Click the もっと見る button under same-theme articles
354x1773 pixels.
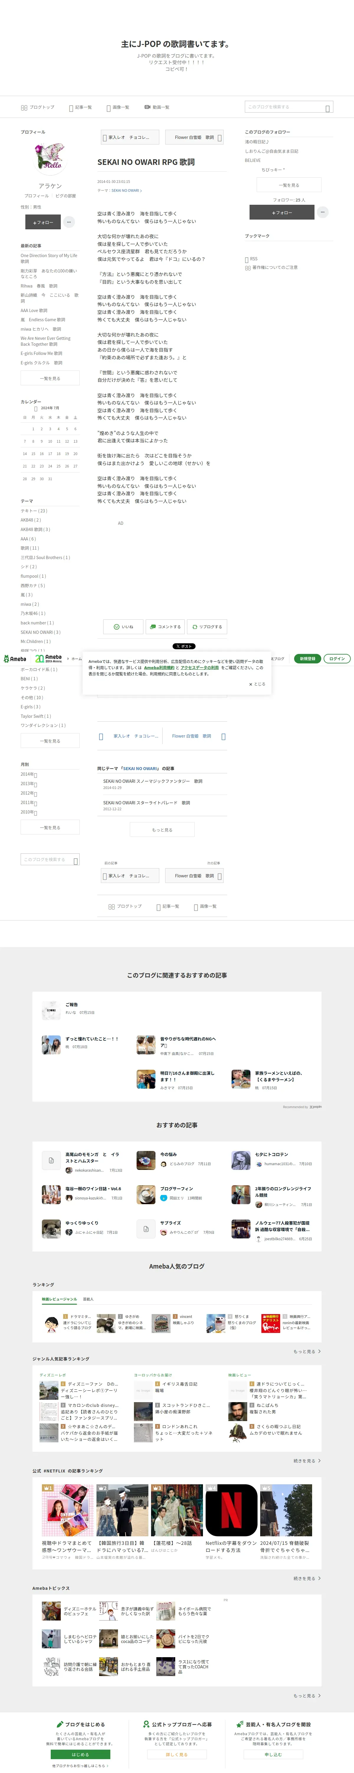(x=162, y=830)
